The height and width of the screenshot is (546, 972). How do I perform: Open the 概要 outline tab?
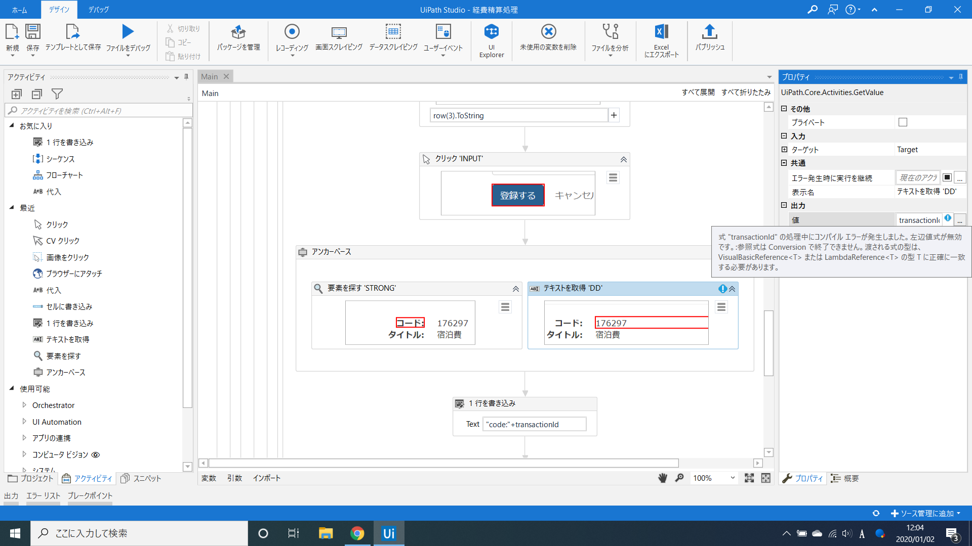pyautogui.click(x=845, y=478)
